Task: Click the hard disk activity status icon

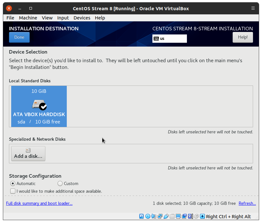Action: click(142, 216)
